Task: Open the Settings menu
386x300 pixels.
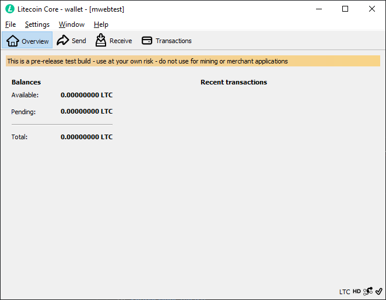Action: point(37,24)
